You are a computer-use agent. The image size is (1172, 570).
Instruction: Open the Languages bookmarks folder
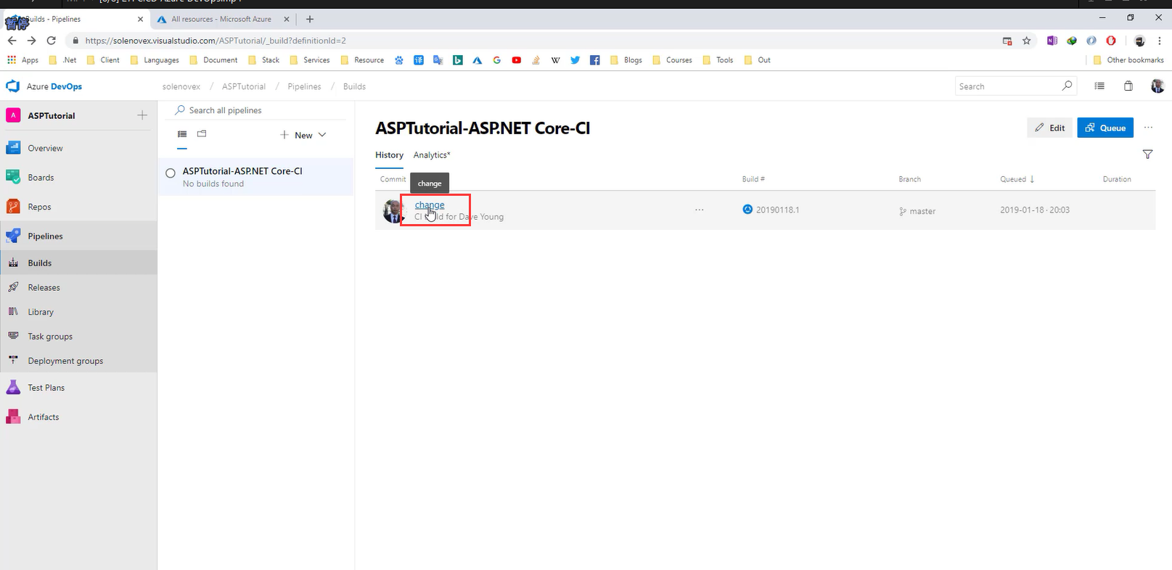155,60
